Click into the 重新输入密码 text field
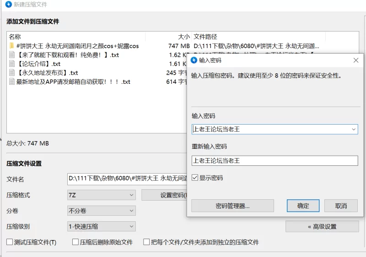This screenshot has width=366, height=257. point(274,161)
